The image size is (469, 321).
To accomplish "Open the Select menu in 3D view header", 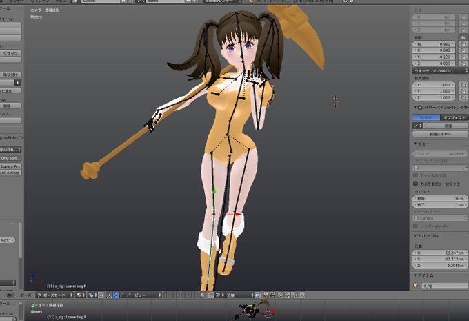I will pos(10,295).
